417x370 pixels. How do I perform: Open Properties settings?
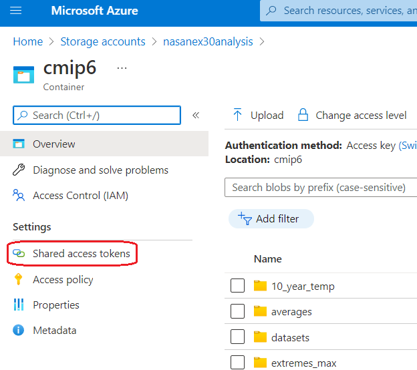[56, 305]
